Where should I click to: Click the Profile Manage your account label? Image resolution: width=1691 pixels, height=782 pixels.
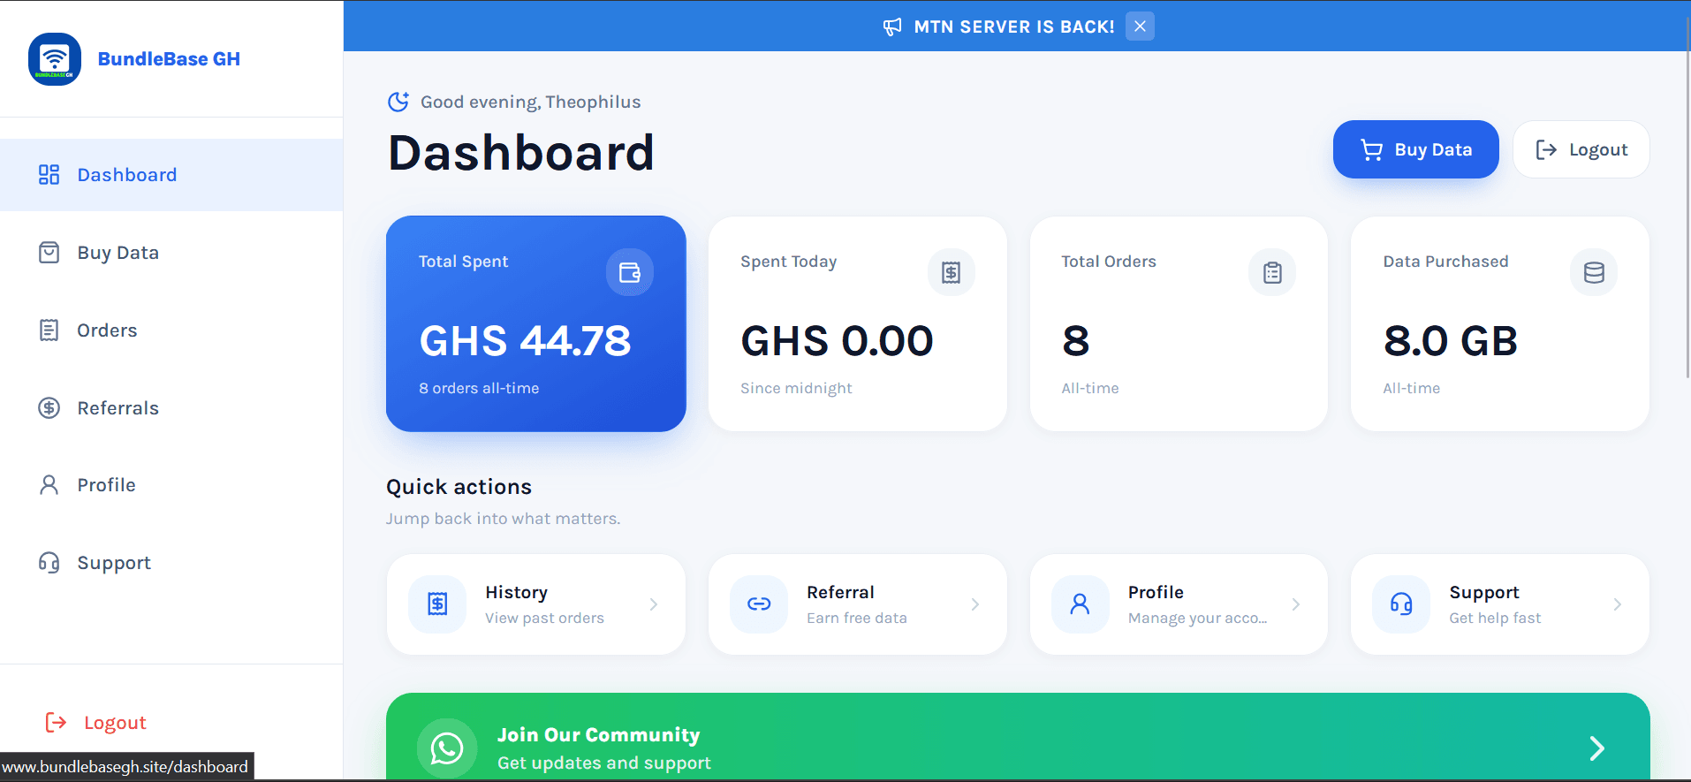1198,604
